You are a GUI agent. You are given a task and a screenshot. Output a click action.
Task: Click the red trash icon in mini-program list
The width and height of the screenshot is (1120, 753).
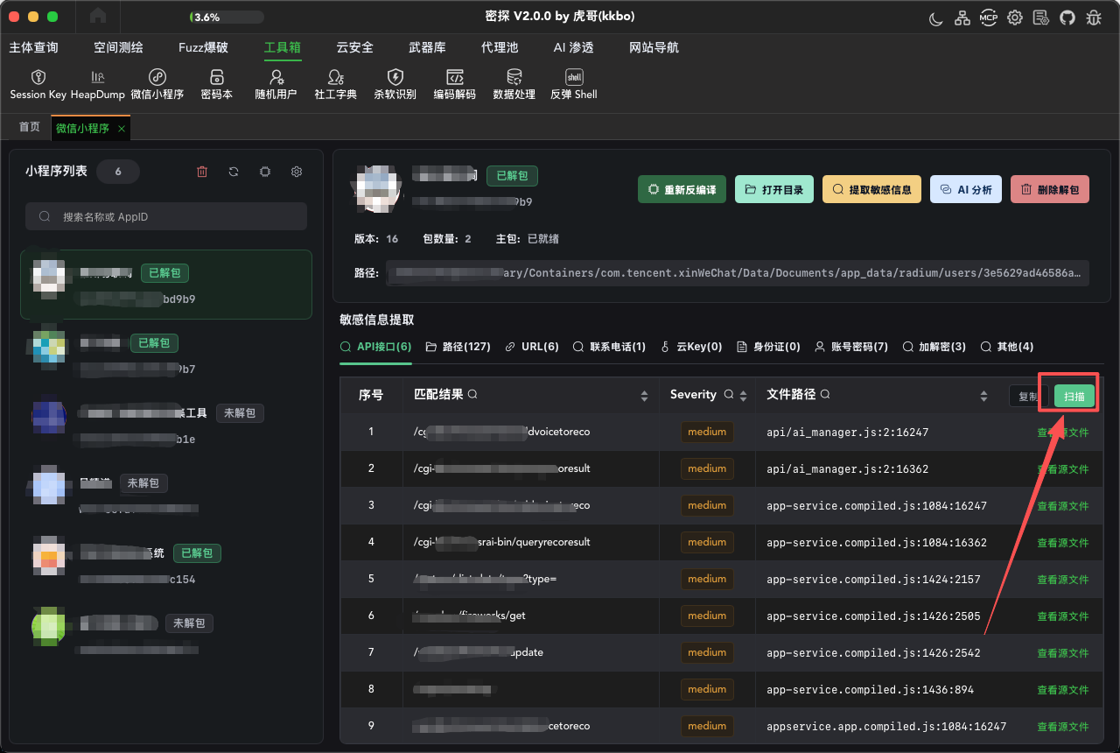(x=202, y=172)
